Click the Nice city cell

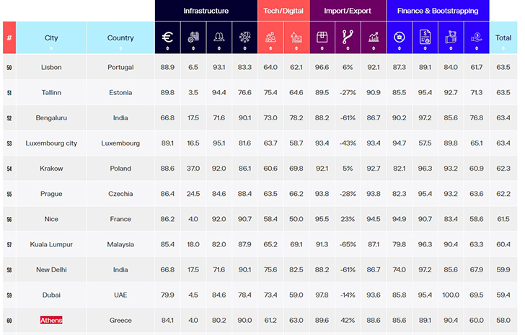pos(51,219)
